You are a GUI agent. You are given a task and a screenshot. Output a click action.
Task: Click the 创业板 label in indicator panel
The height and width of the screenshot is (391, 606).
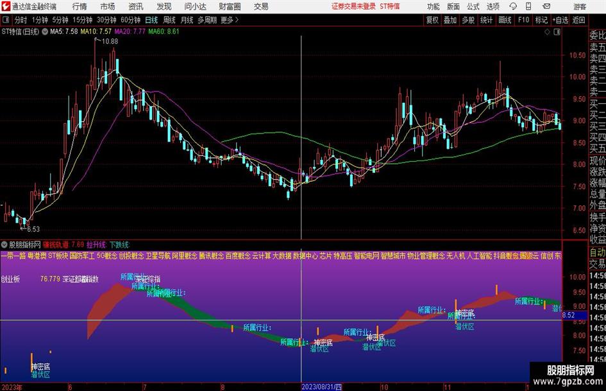coord(10,279)
